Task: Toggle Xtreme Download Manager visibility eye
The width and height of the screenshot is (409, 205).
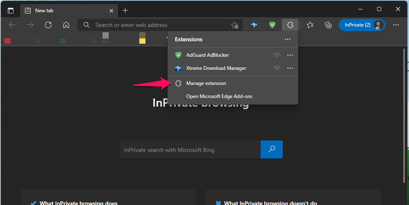Action: pyautogui.click(x=277, y=68)
